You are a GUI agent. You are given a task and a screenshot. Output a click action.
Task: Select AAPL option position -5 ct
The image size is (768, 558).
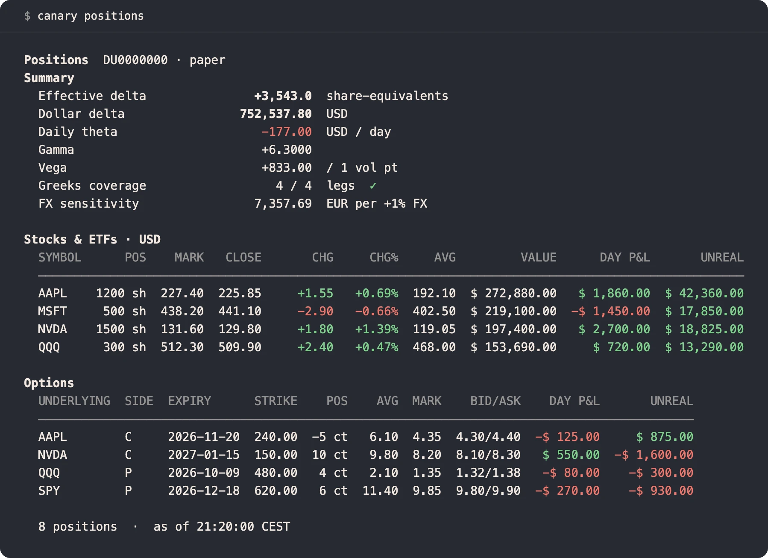(x=330, y=437)
